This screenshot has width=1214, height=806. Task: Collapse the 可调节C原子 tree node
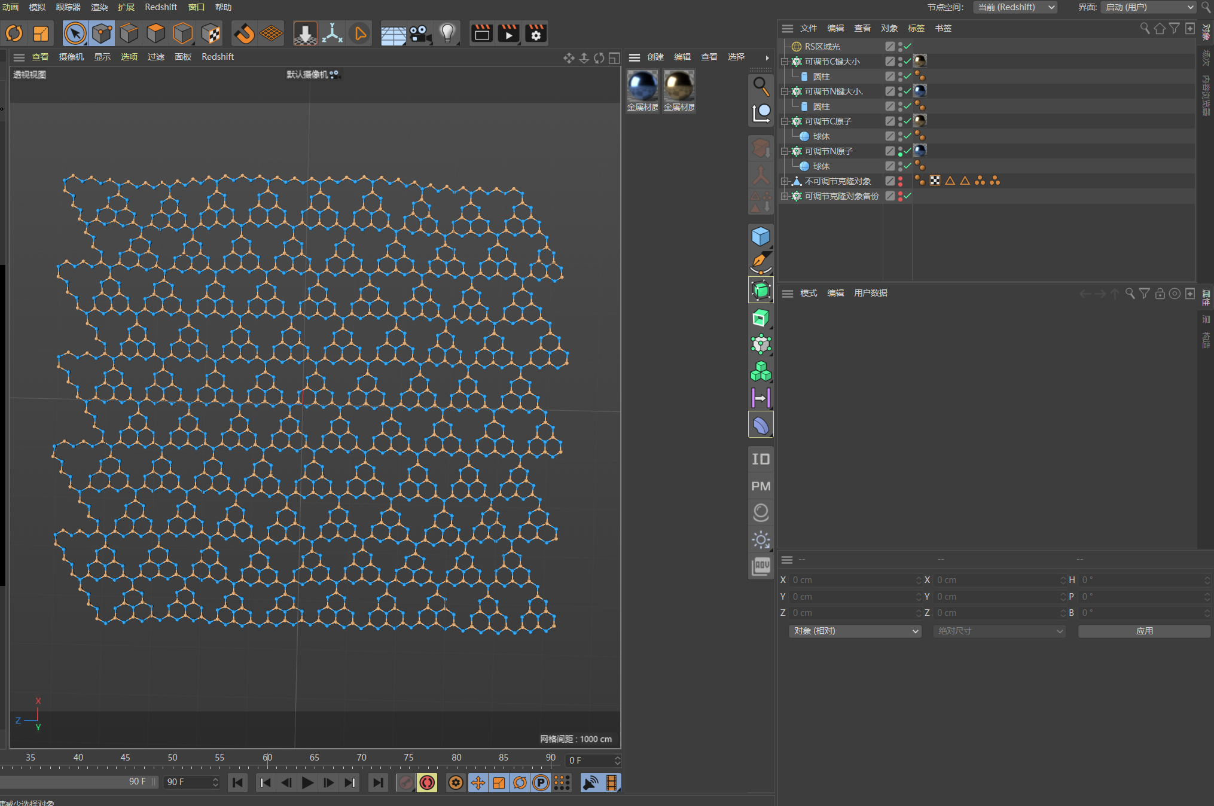coord(785,121)
